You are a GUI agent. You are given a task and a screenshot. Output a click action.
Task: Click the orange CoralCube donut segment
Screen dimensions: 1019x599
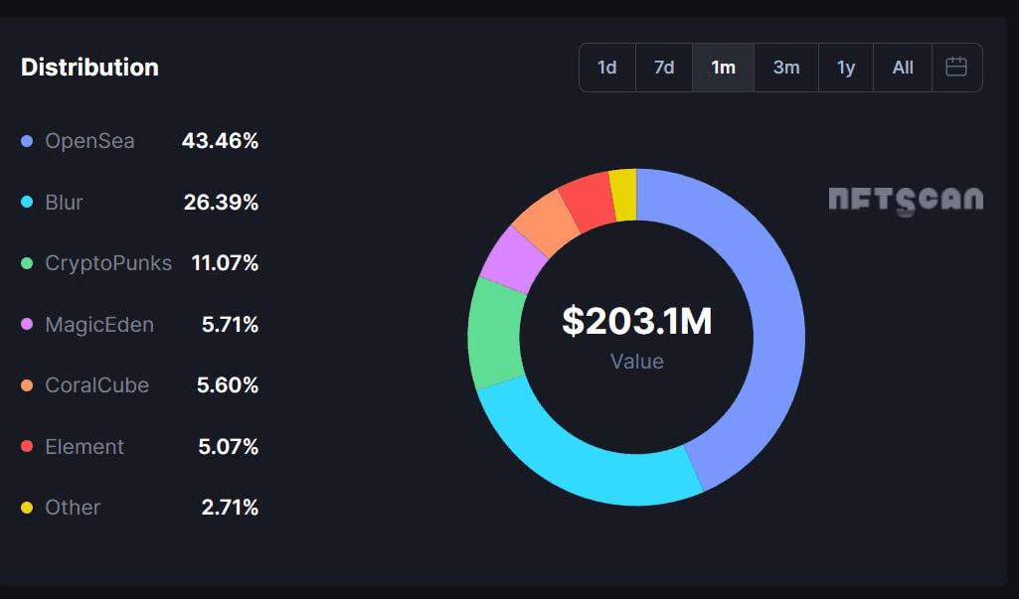pos(545,223)
